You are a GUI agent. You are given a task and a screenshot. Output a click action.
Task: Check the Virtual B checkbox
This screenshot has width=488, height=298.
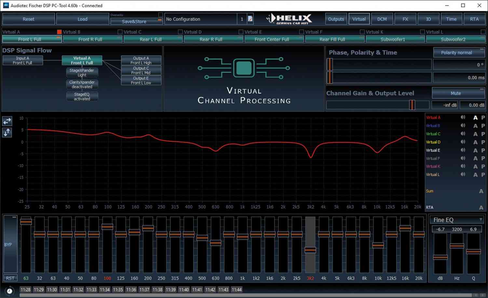[x=120, y=32]
